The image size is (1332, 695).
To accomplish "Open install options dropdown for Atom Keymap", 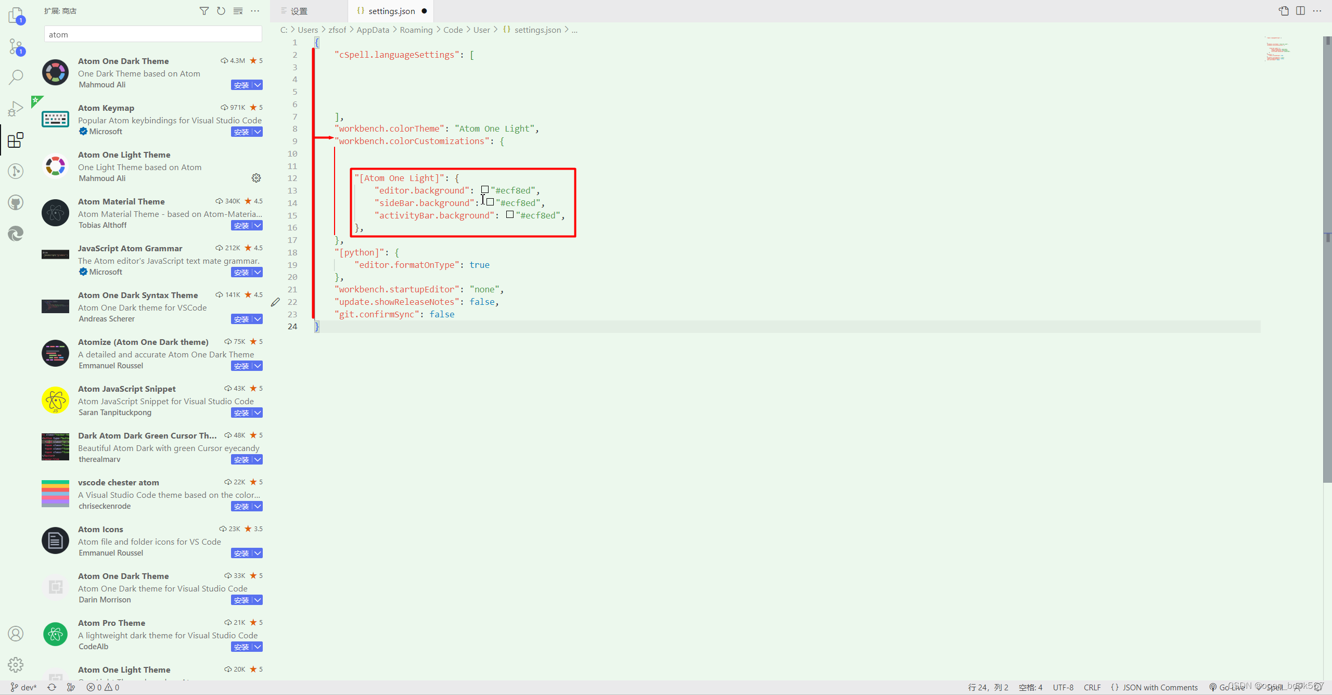I will pyautogui.click(x=258, y=132).
